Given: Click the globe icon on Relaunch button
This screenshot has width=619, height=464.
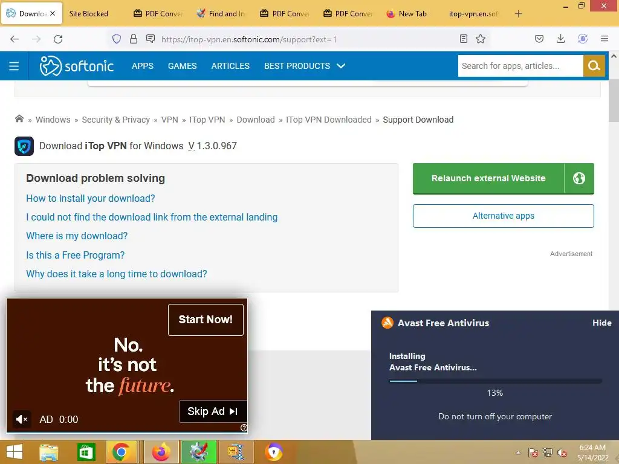Looking at the screenshot, I should point(578,178).
